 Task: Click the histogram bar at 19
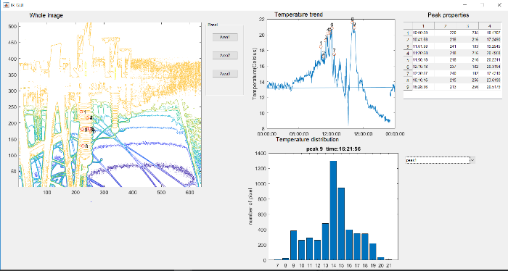[373, 251]
